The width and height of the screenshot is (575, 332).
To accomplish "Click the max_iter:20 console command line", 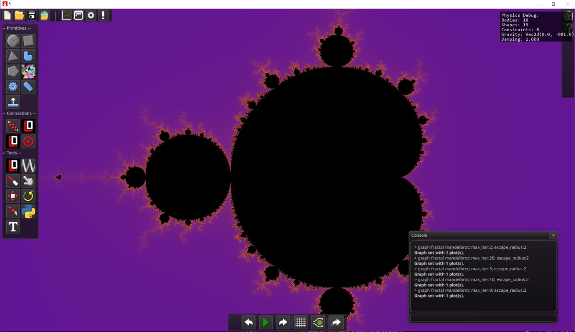I will pos(471,258).
